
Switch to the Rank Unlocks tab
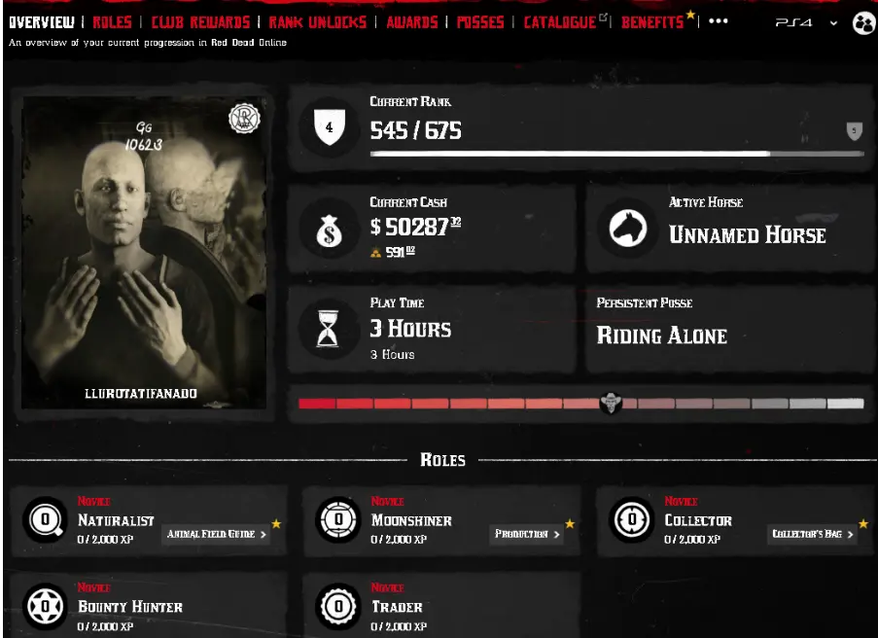(318, 21)
